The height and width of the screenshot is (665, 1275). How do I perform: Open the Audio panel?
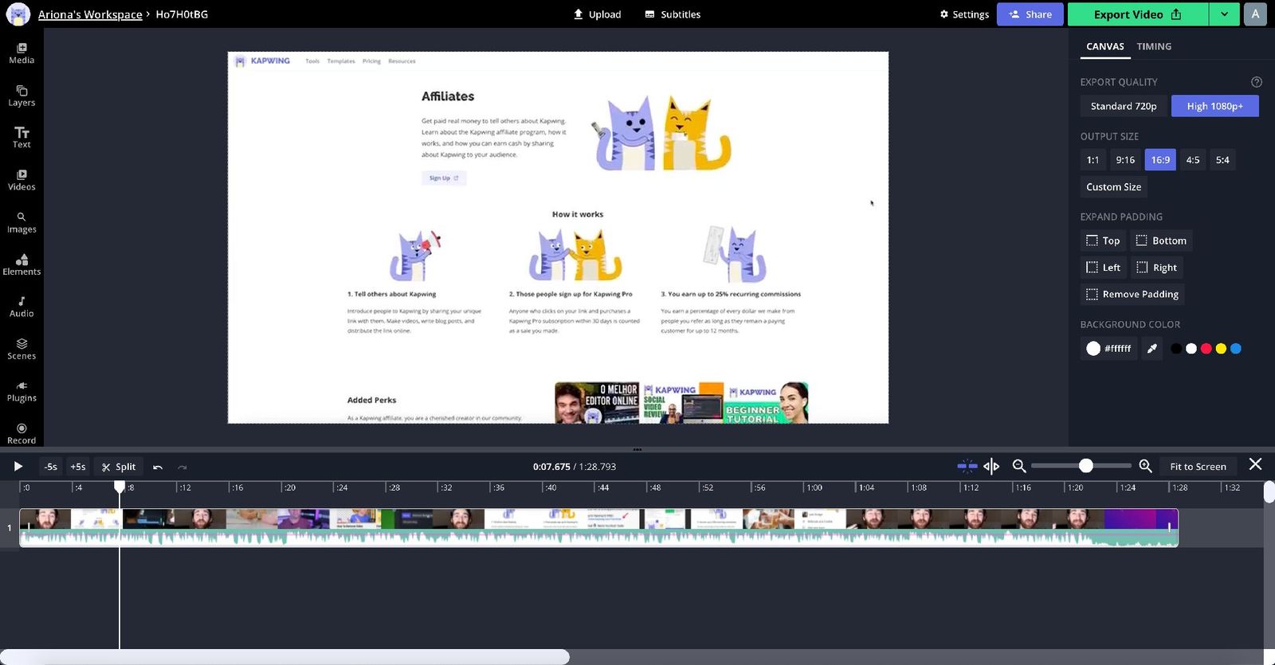pos(22,307)
